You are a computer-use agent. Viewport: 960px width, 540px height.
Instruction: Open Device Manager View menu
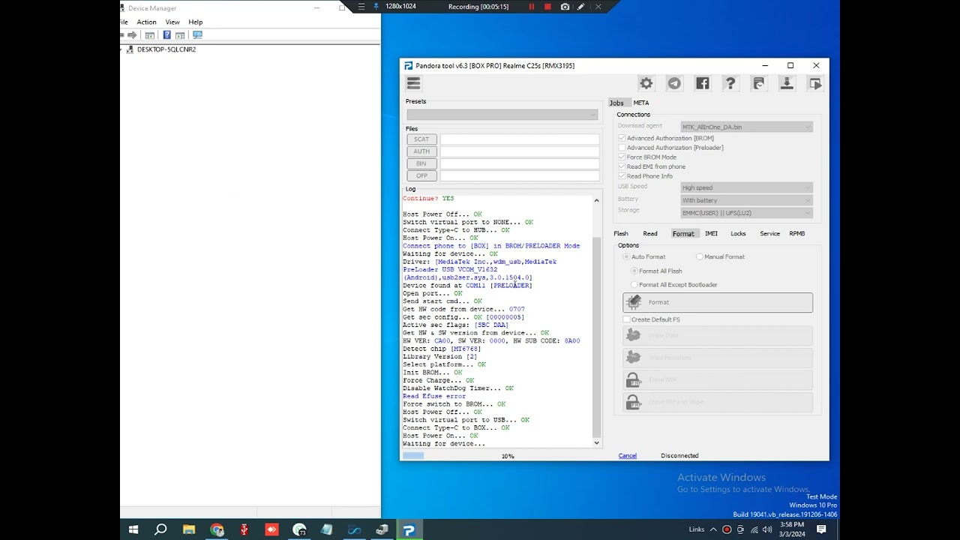click(x=172, y=22)
